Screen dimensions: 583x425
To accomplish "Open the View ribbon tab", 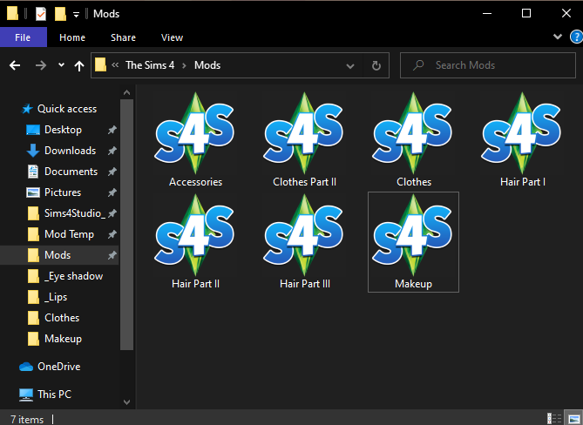I will pos(172,37).
